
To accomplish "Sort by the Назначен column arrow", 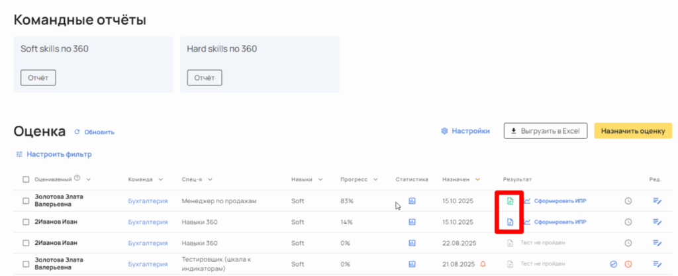I will click(x=477, y=179).
